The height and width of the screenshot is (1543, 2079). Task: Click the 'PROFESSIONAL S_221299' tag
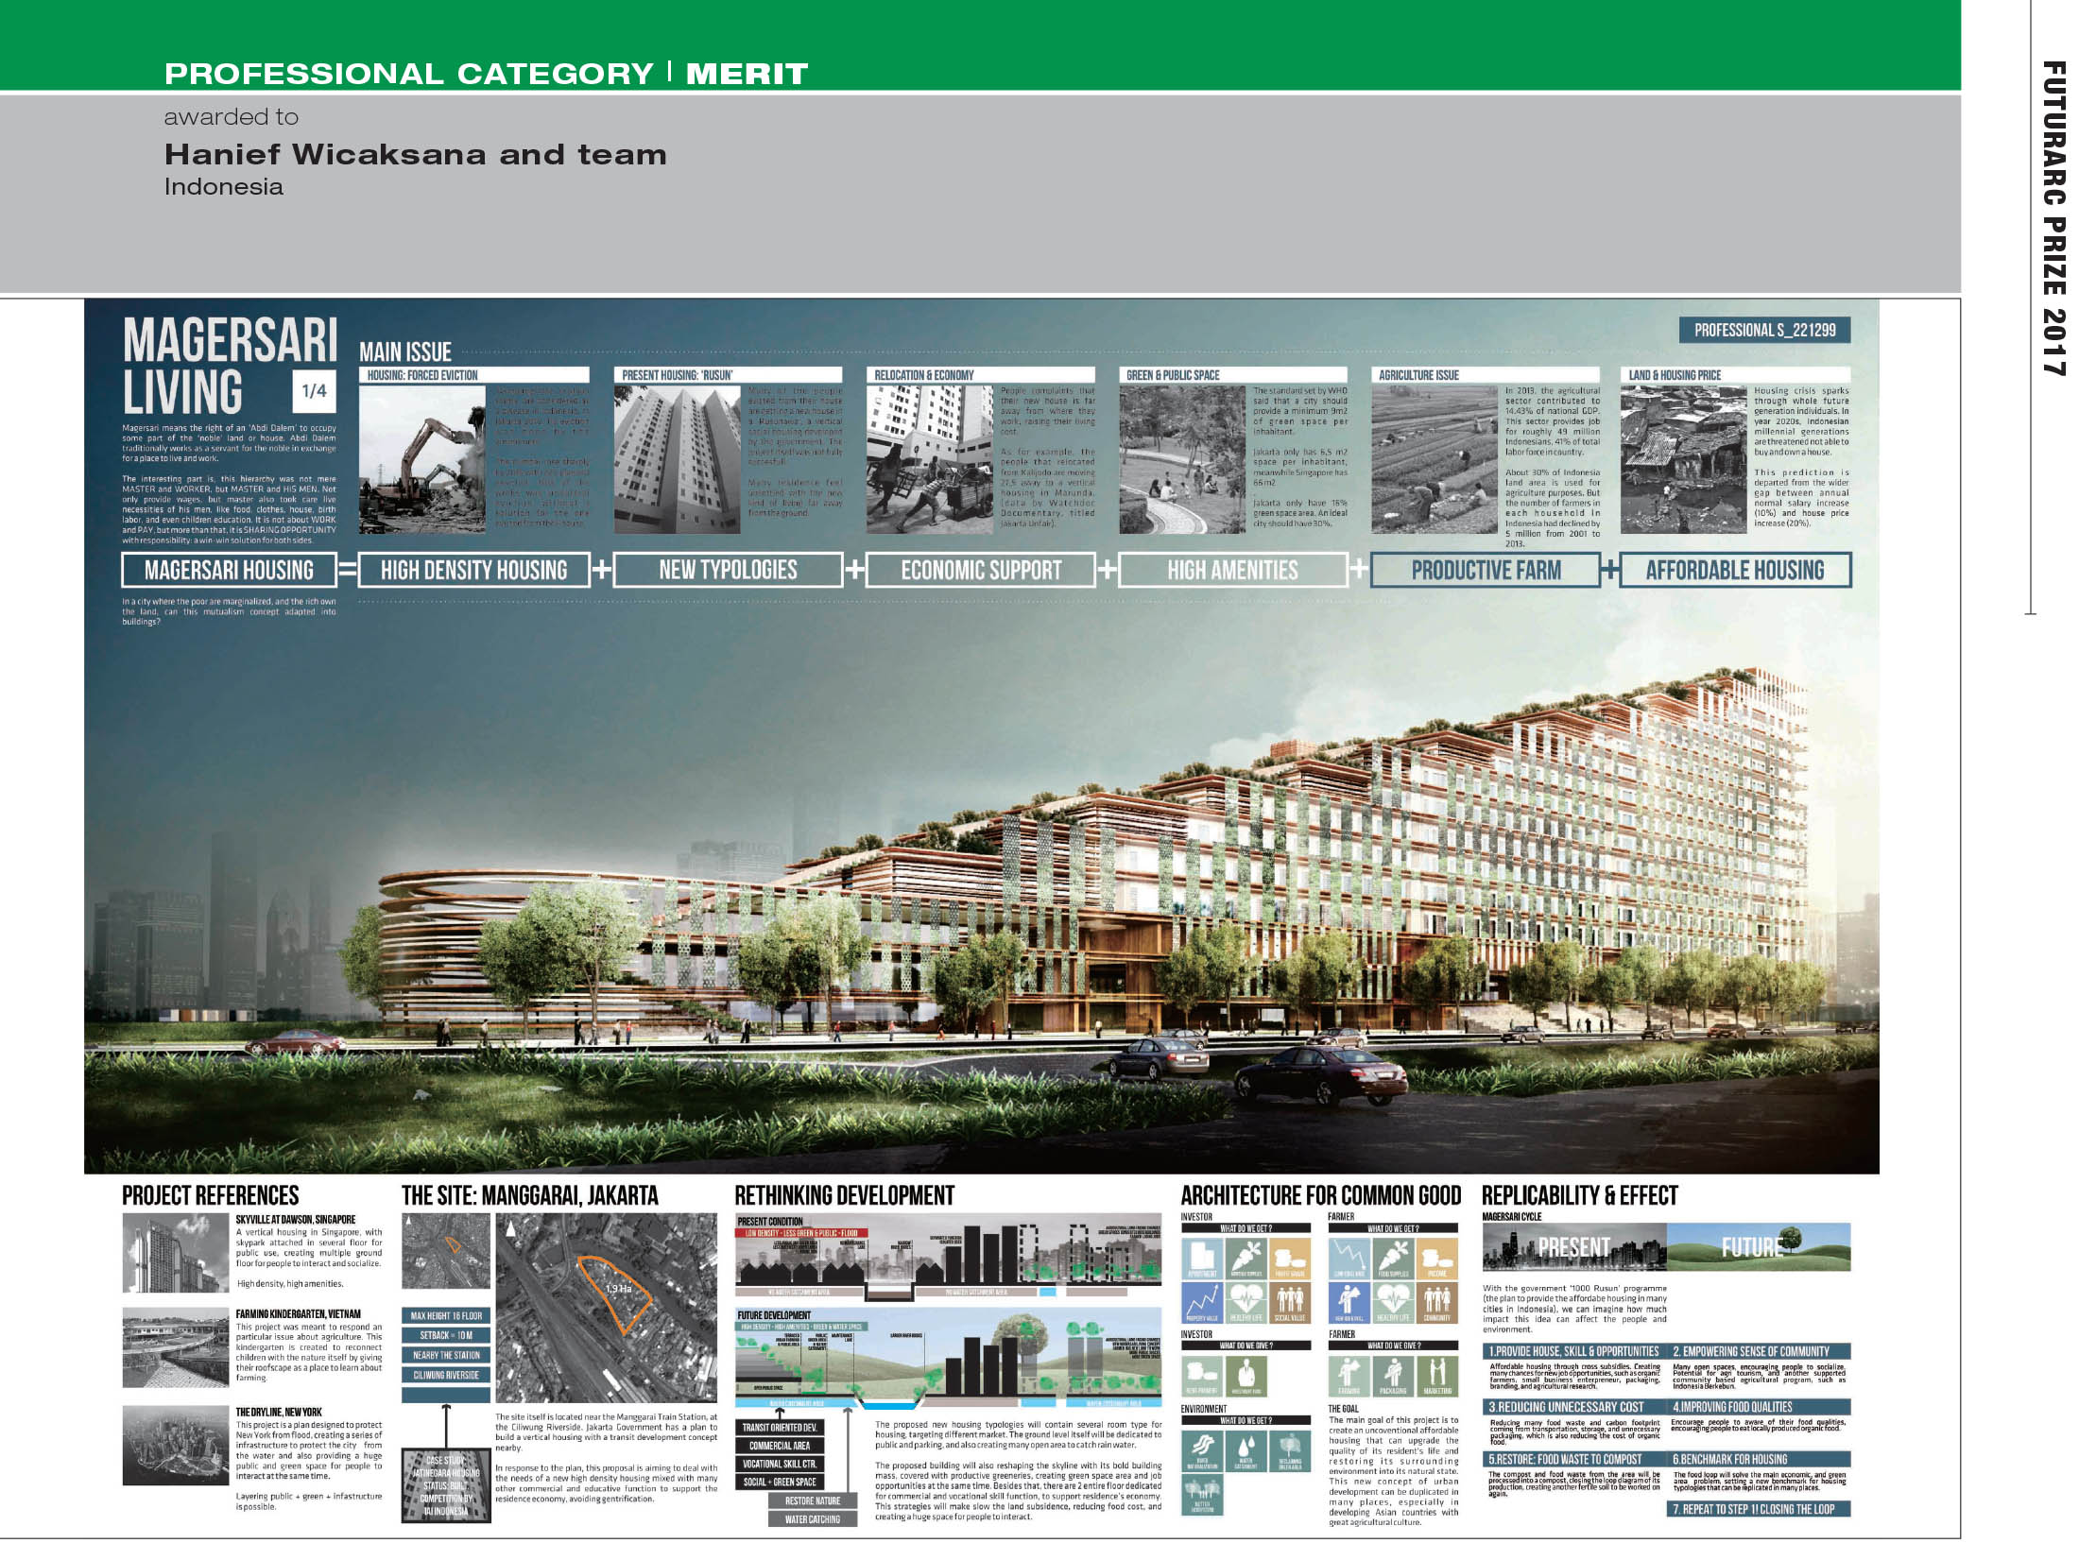click(x=1764, y=330)
